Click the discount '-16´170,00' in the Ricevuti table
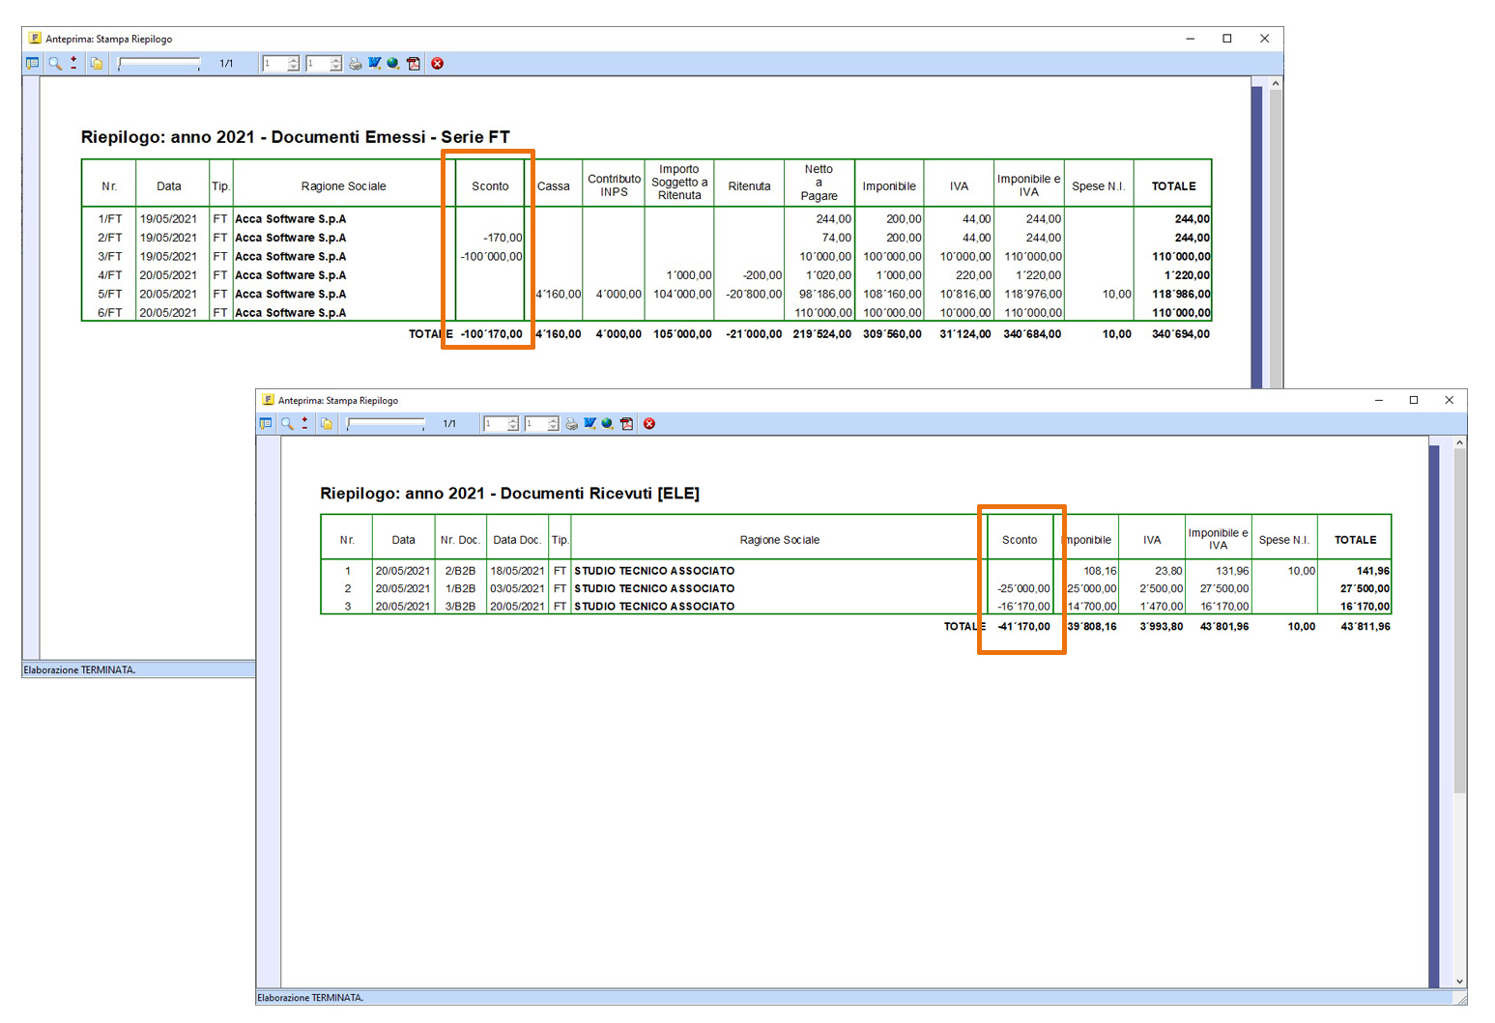 point(1023,607)
